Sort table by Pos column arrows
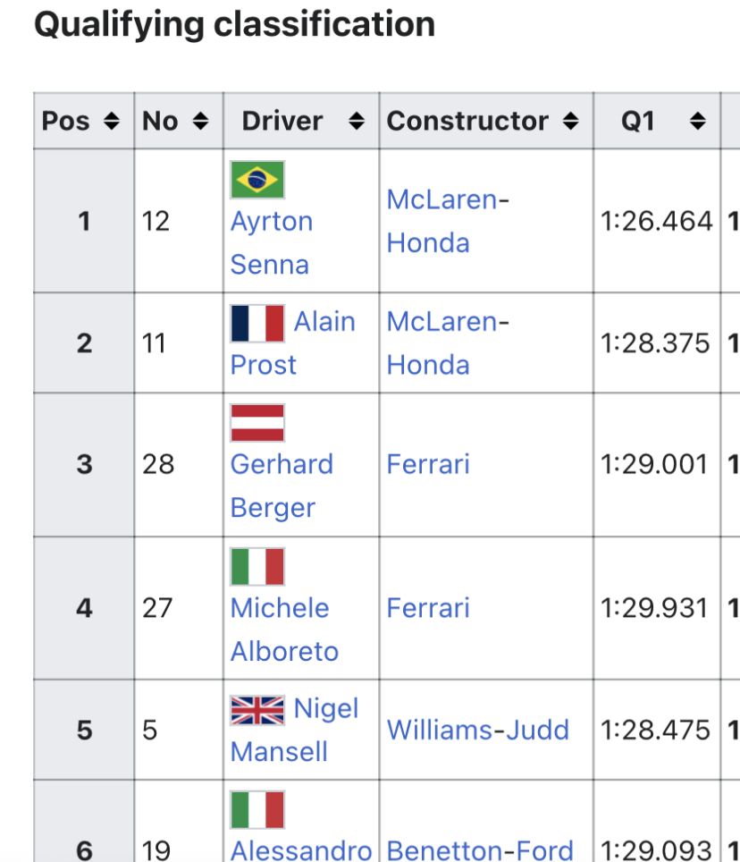740x862 pixels. [112, 121]
